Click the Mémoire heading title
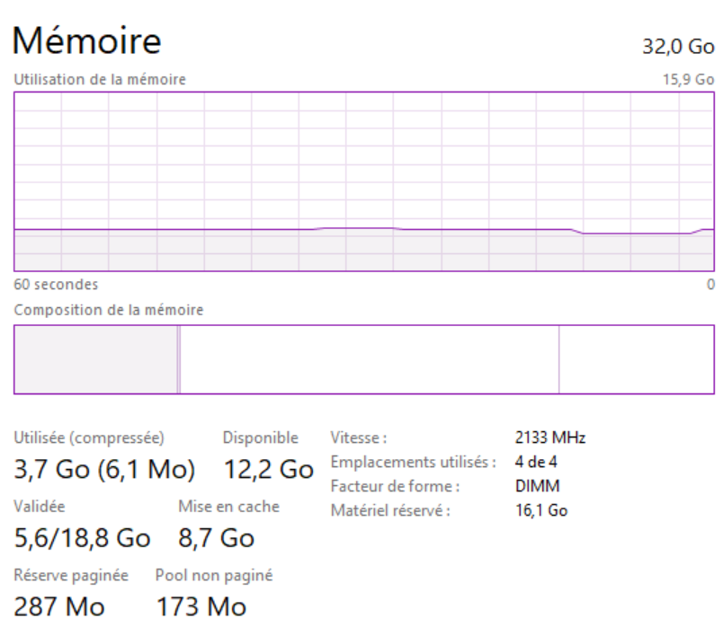 [86, 40]
